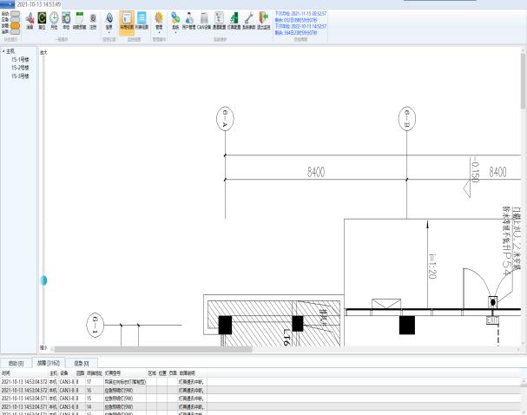Click the teal zoom slider handle

tap(43, 280)
